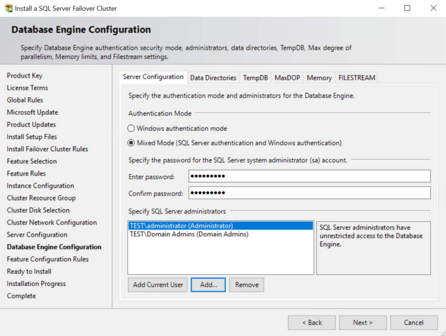Viewport: 446px width, 336px height.
Task: Switch to the FILESTREAM tab
Action: click(x=356, y=78)
